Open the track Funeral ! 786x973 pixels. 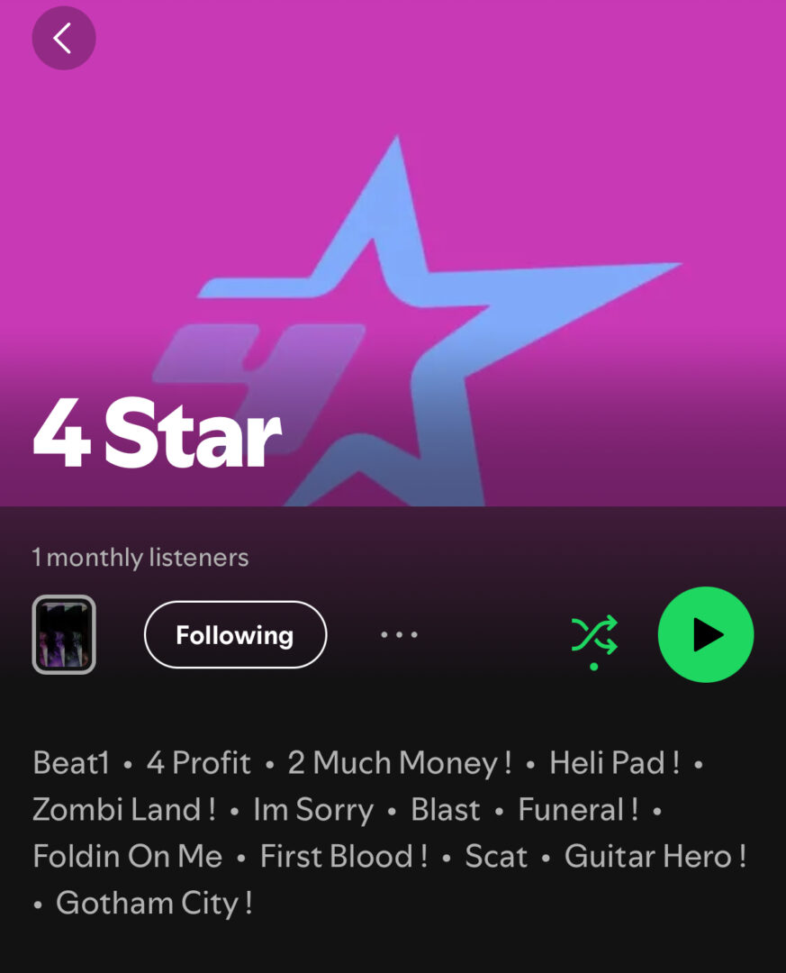(578, 810)
